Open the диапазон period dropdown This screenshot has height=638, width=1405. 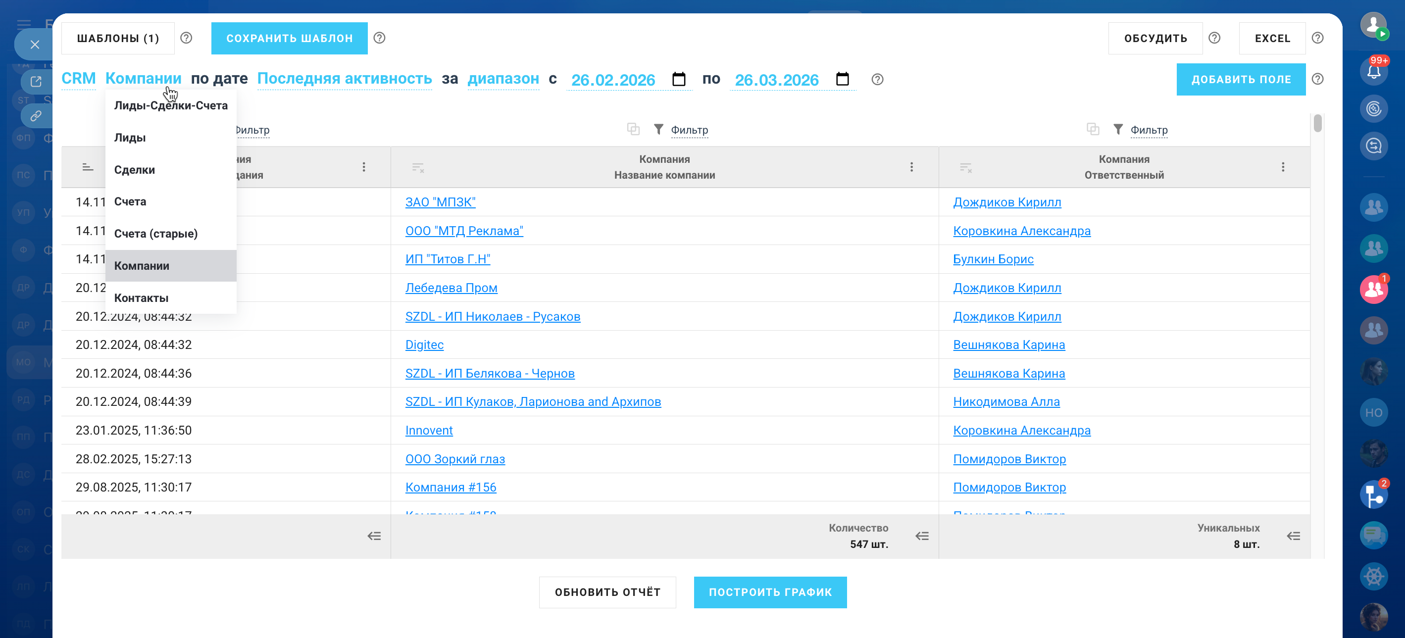[x=503, y=79]
